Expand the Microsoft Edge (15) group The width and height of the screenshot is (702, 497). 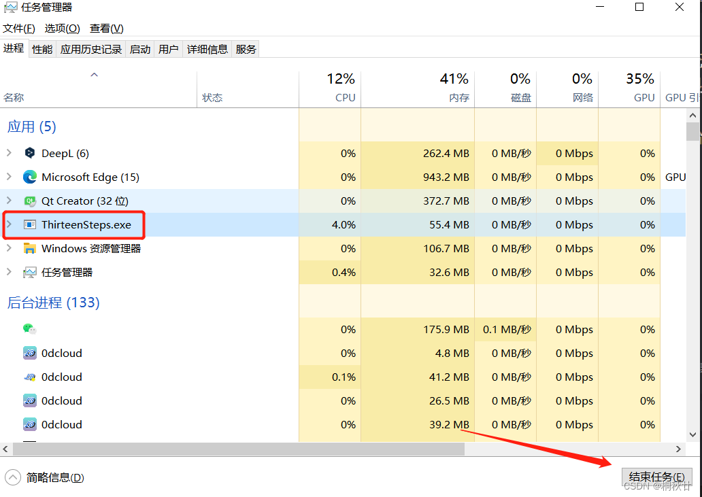tap(9, 177)
